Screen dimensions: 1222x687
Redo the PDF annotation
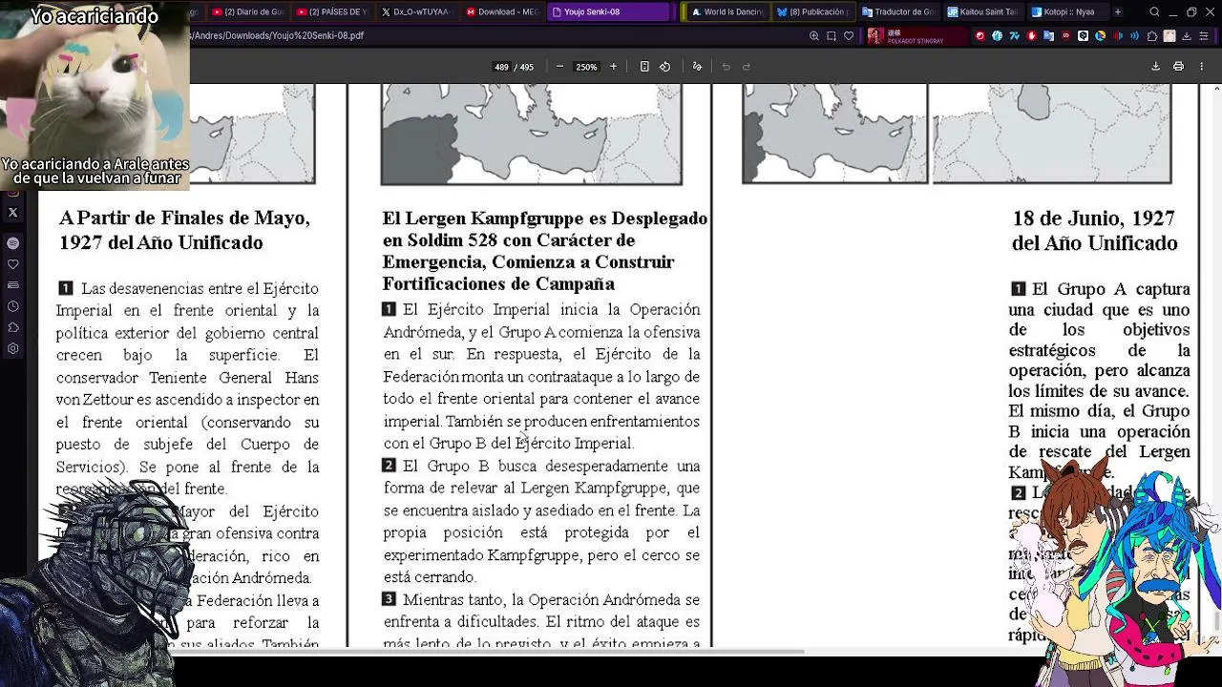click(747, 67)
